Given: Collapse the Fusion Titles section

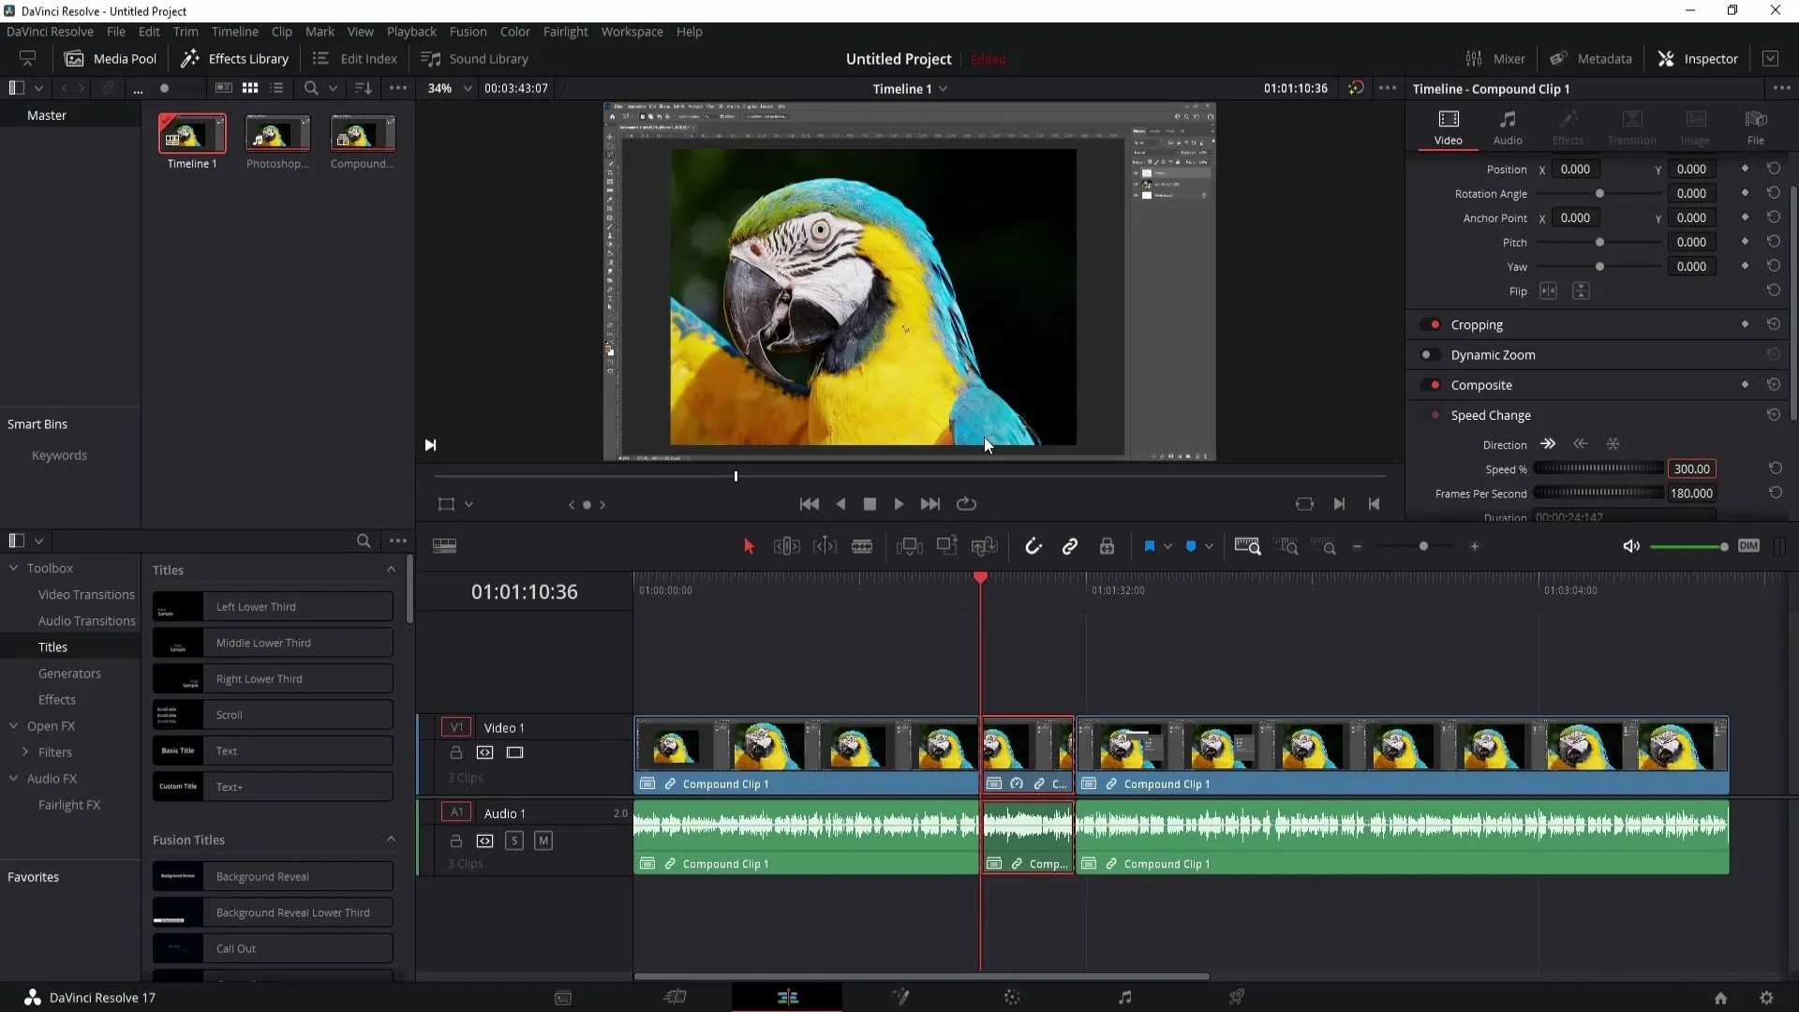Looking at the screenshot, I should click(391, 840).
